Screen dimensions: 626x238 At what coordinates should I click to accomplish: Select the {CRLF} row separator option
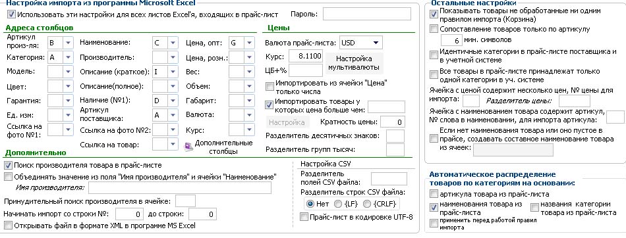tap(367, 204)
